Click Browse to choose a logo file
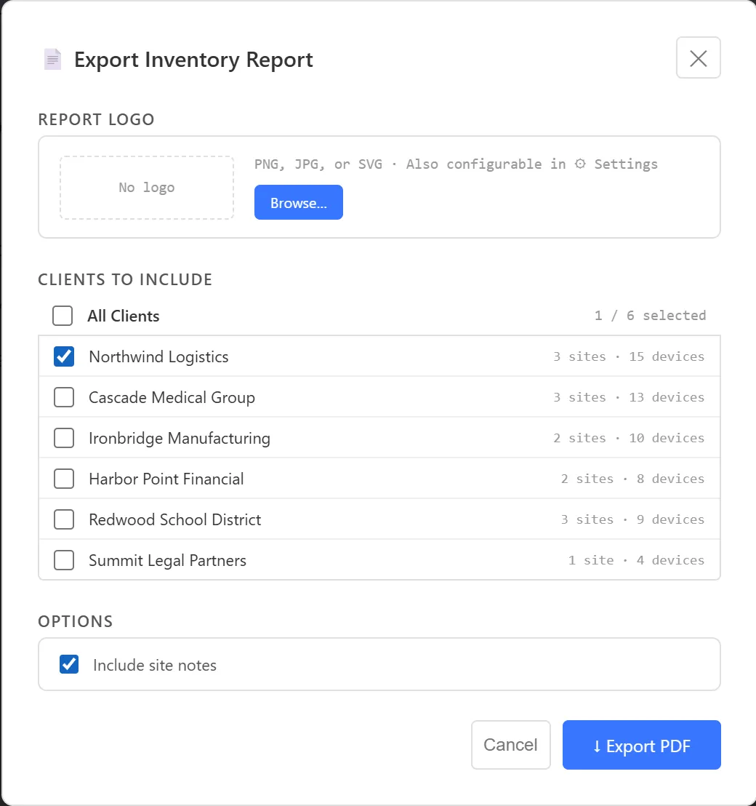 pyautogui.click(x=298, y=202)
